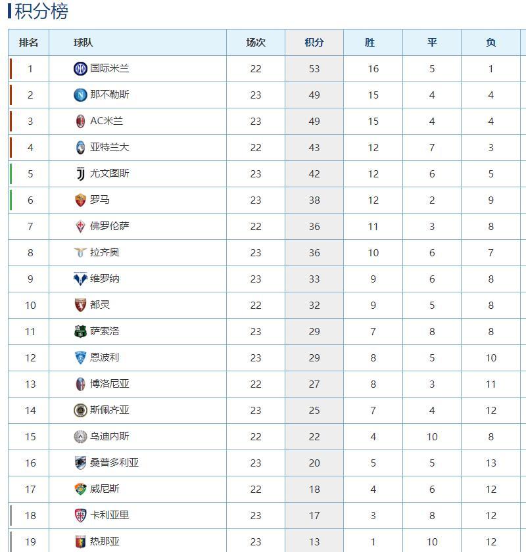Screen dimensions: 526x552
Task: Click the Sassuolo club crest icon
Action: (x=80, y=331)
